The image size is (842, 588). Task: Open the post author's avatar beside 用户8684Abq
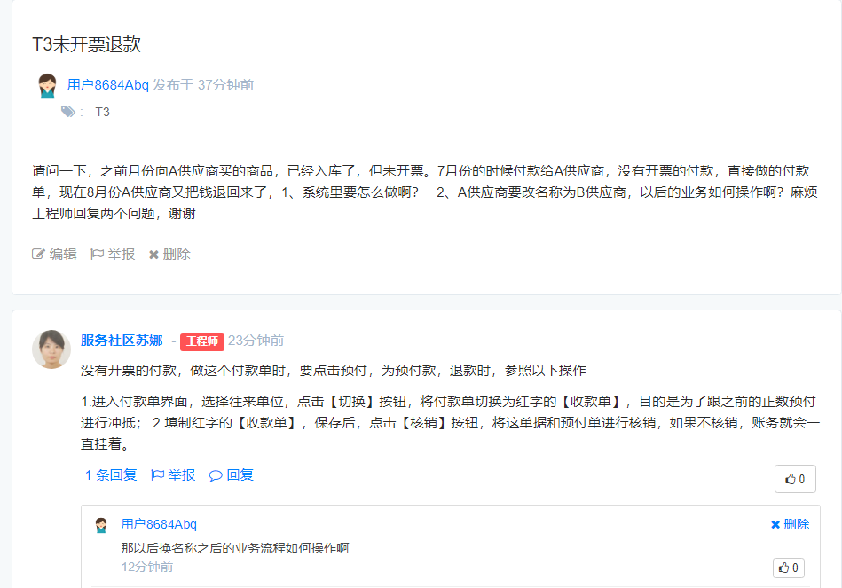47,86
